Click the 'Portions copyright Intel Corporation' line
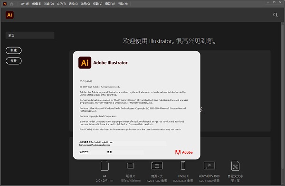The image size is (285, 186). click(98, 116)
